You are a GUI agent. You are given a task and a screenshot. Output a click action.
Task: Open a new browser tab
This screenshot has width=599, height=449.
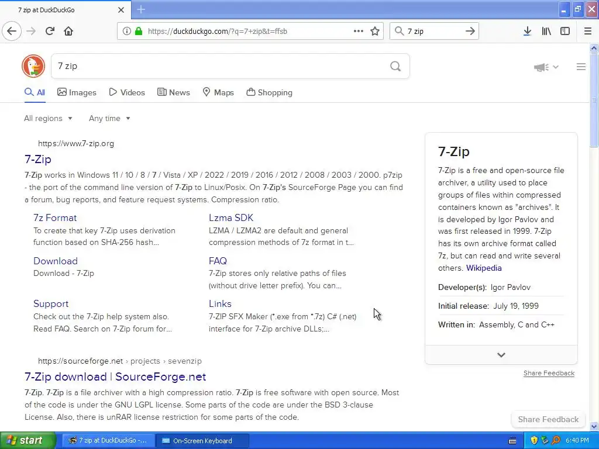click(x=141, y=9)
